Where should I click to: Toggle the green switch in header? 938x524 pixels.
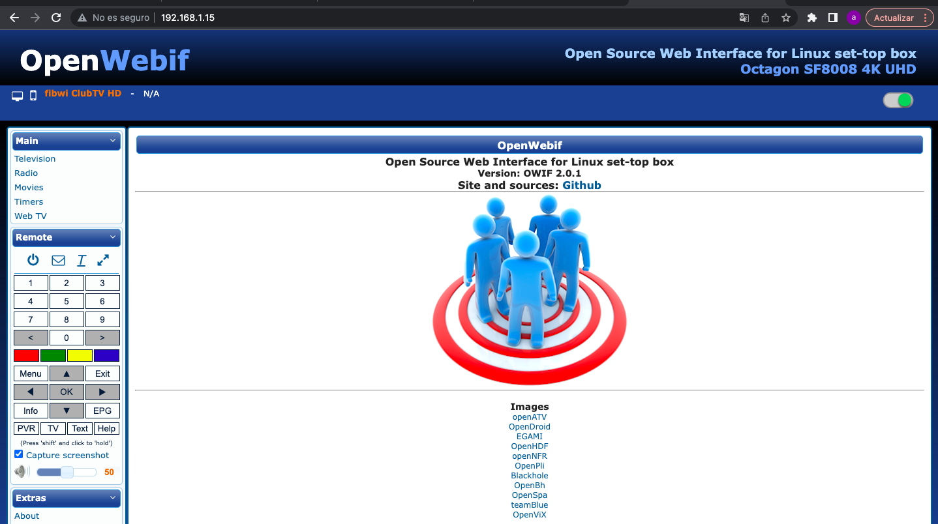[x=898, y=100]
